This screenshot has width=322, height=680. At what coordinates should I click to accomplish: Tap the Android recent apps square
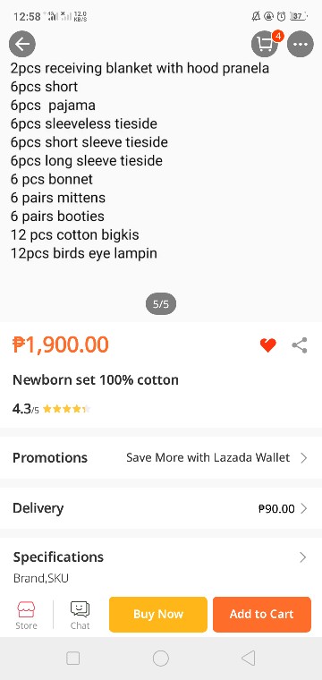[72, 659]
